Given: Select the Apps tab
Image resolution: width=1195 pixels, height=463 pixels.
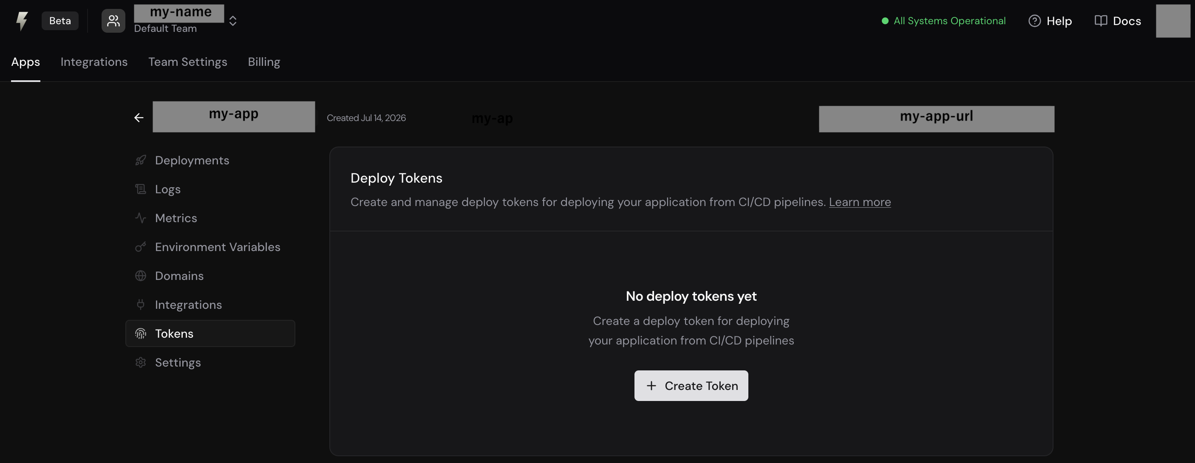Looking at the screenshot, I should pyautogui.click(x=25, y=62).
